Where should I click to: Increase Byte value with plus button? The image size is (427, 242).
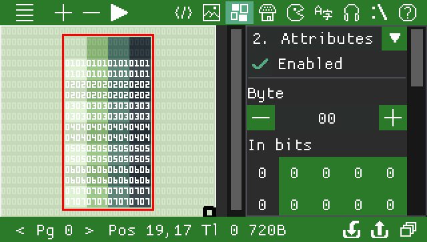click(393, 118)
